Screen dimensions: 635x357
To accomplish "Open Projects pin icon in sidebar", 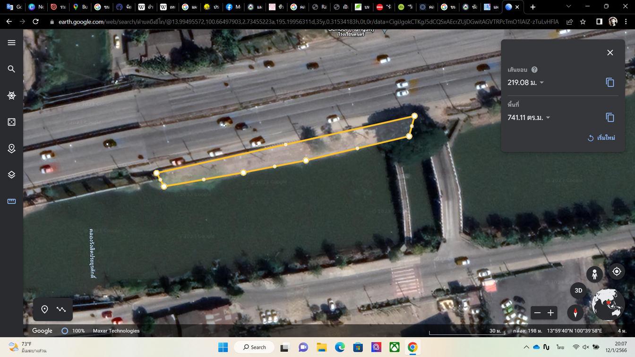I will pos(12,148).
